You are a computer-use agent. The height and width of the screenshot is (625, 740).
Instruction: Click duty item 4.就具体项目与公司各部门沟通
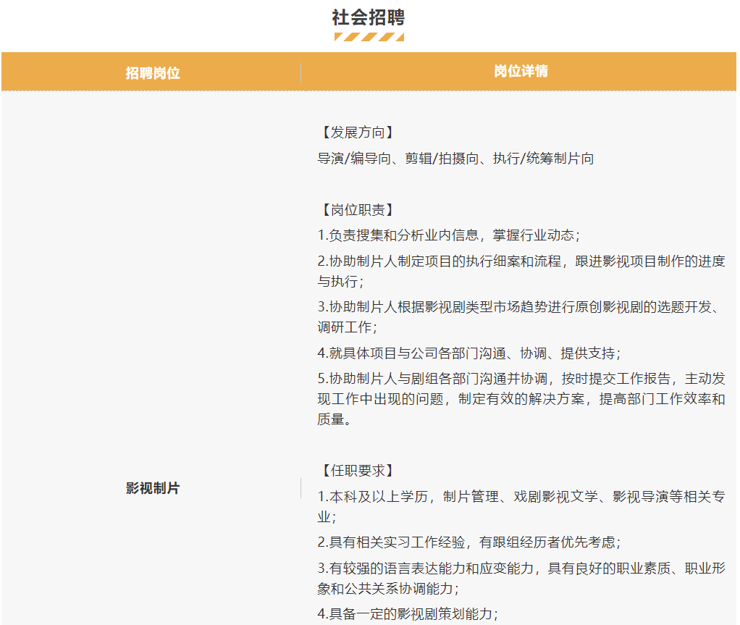coord(468,353)
